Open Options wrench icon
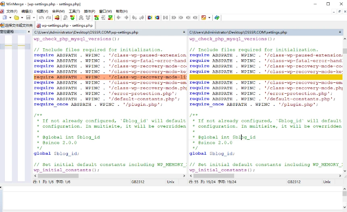 tap(204, 17)
